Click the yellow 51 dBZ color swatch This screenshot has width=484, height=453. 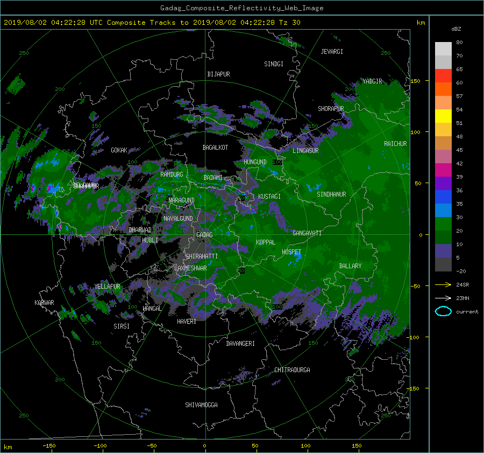coord(443,116)
